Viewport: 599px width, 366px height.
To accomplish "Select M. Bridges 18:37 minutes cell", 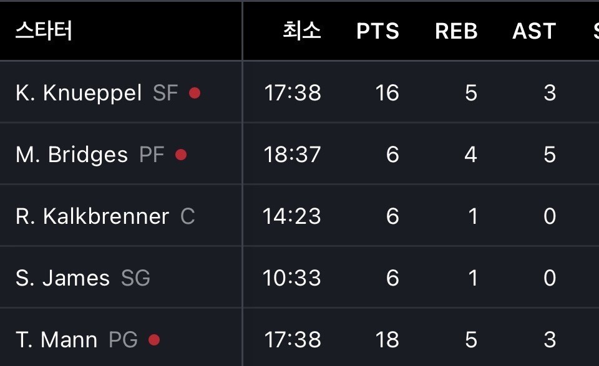I will pos(292,155).
